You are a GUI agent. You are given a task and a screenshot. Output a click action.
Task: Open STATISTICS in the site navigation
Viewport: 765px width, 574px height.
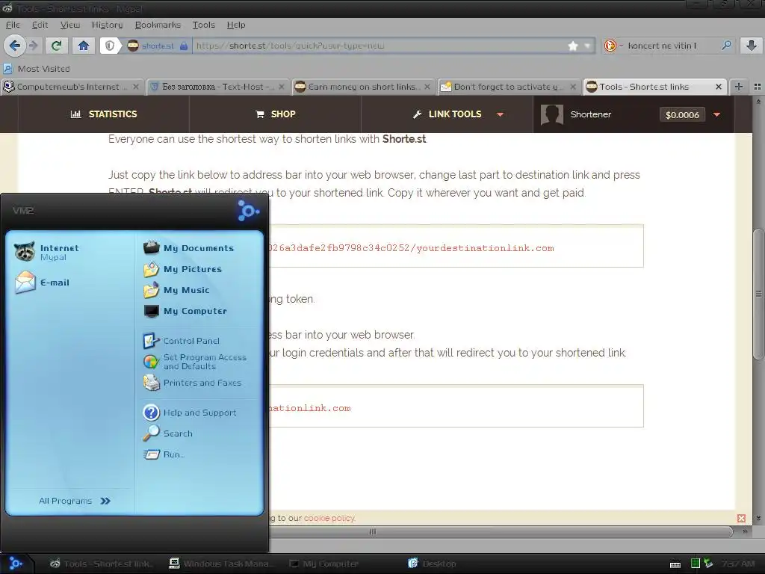[x=104, y=114]
